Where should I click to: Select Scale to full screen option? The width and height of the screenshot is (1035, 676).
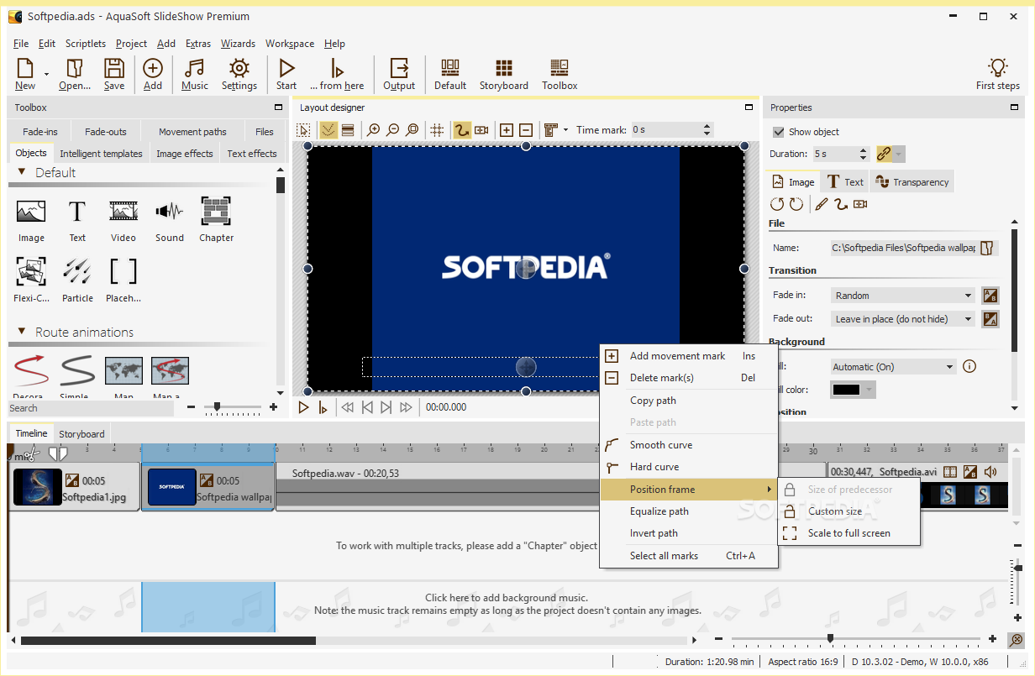pyautogui.click(x=848, y=533)
